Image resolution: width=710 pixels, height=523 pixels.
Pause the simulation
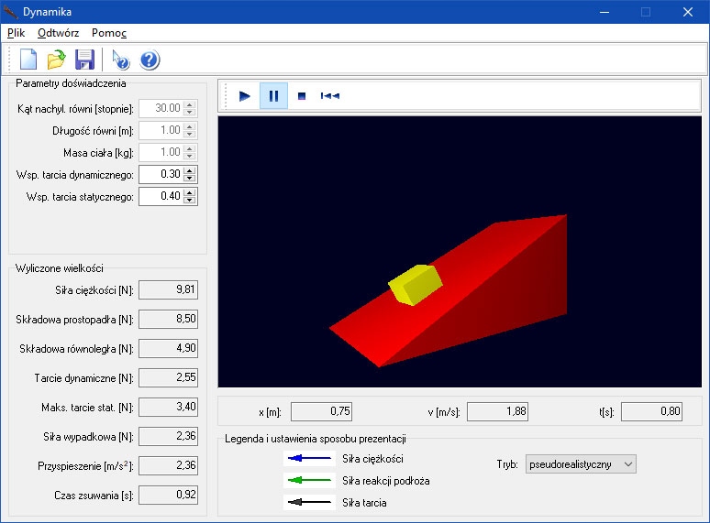pos(273,95)
